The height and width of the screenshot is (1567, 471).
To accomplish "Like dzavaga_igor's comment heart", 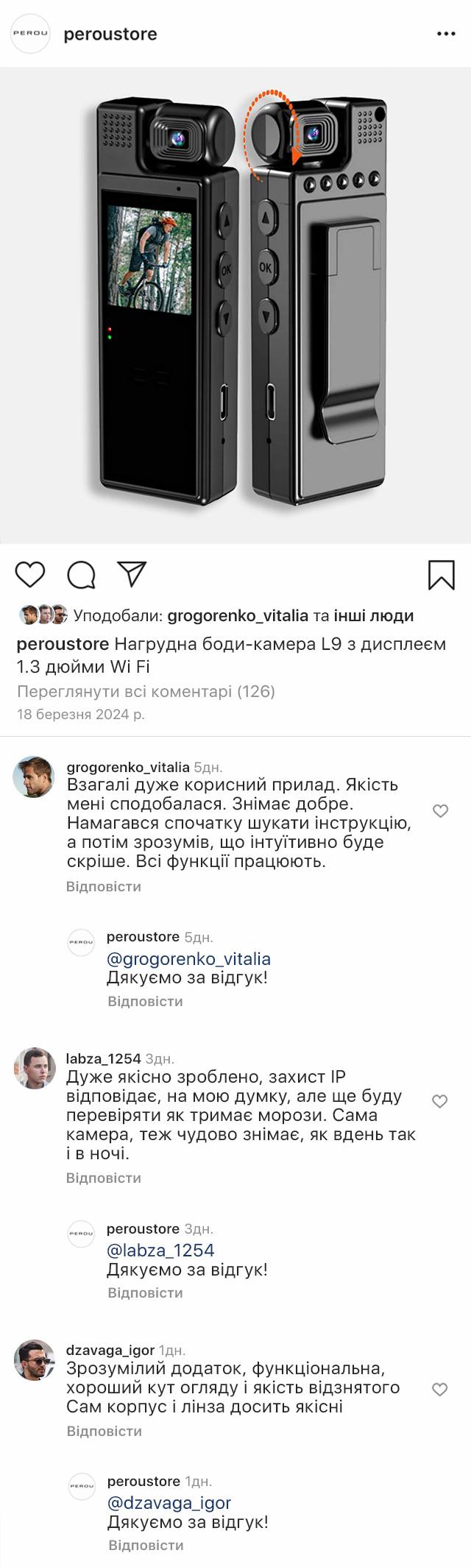I will pos(440,1390).
